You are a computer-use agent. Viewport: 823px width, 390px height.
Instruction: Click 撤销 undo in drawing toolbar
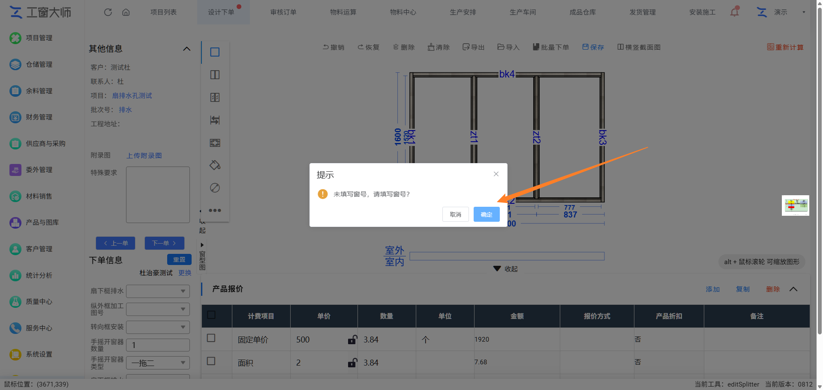(x=333, y=47)
